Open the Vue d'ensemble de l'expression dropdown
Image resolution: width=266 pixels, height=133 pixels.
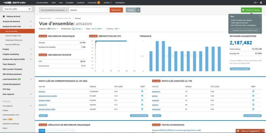point(54,10)
